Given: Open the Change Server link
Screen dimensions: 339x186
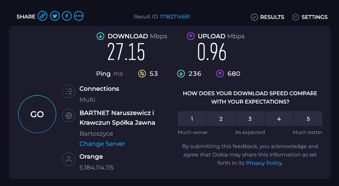Looking at the screenshot, I should 102,144.
